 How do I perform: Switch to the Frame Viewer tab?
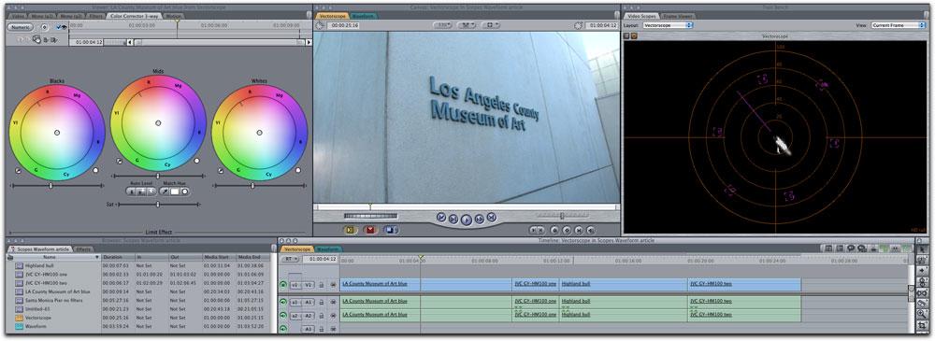coord(678,16)
